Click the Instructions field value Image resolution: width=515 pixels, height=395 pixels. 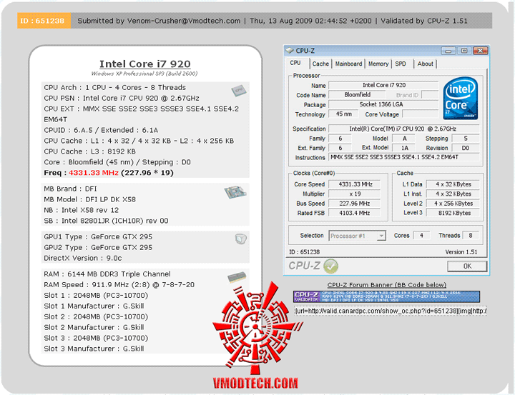[x=403, y=157]
